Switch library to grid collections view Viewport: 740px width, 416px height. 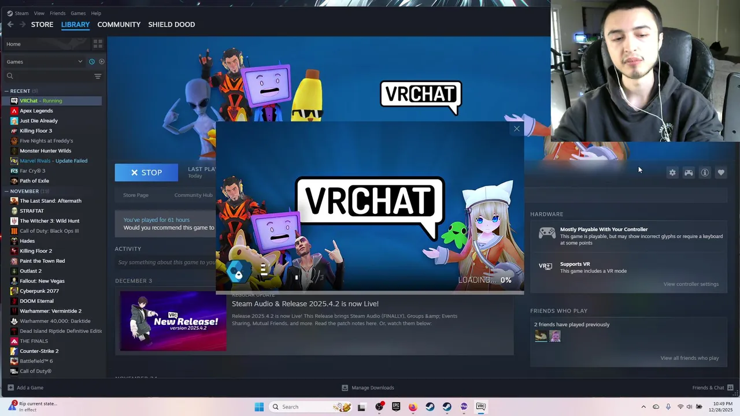click(x=98, y=44)
